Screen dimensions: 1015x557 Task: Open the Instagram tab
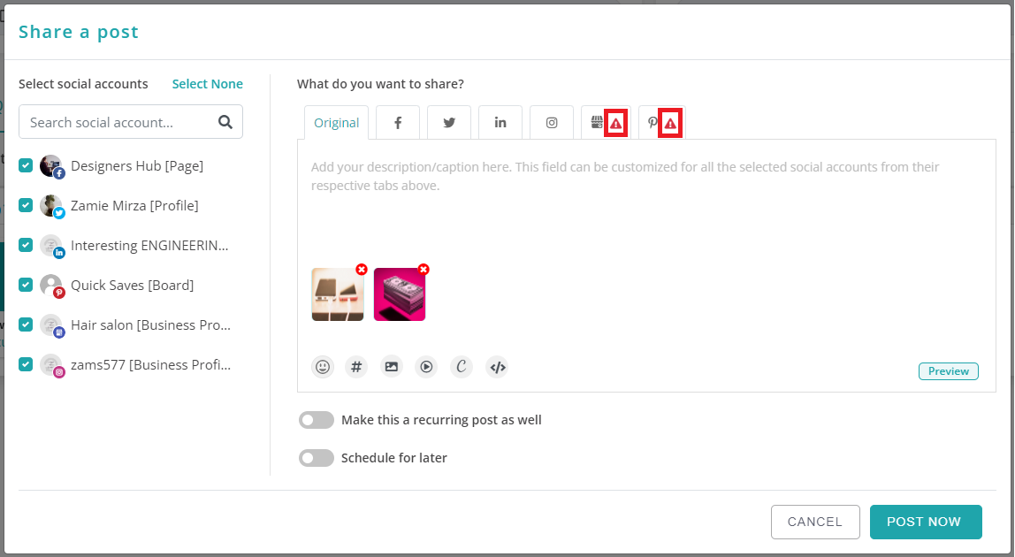pos(552,122)
